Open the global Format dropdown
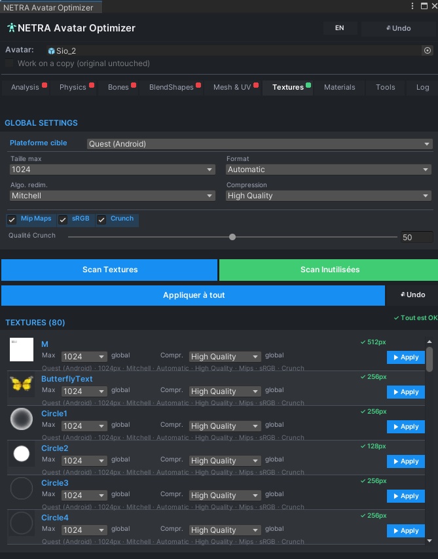Image resolution: width=438 pixels, height=559 pixels. [x=329, y=170]
